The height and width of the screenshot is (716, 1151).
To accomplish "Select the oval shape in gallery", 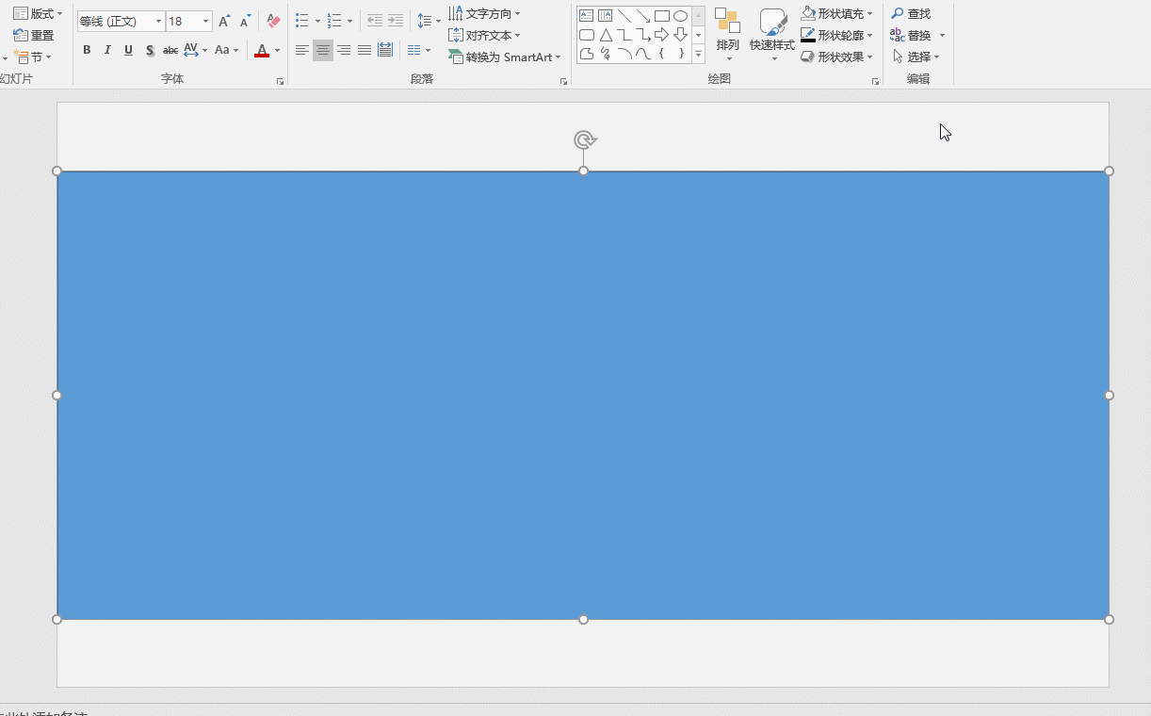I will click(x=680, y=16).
